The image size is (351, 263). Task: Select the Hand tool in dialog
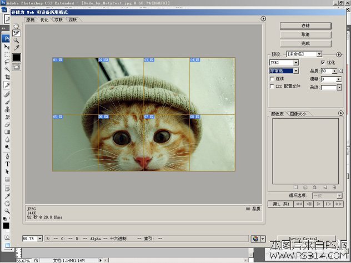tap(17, 26)
